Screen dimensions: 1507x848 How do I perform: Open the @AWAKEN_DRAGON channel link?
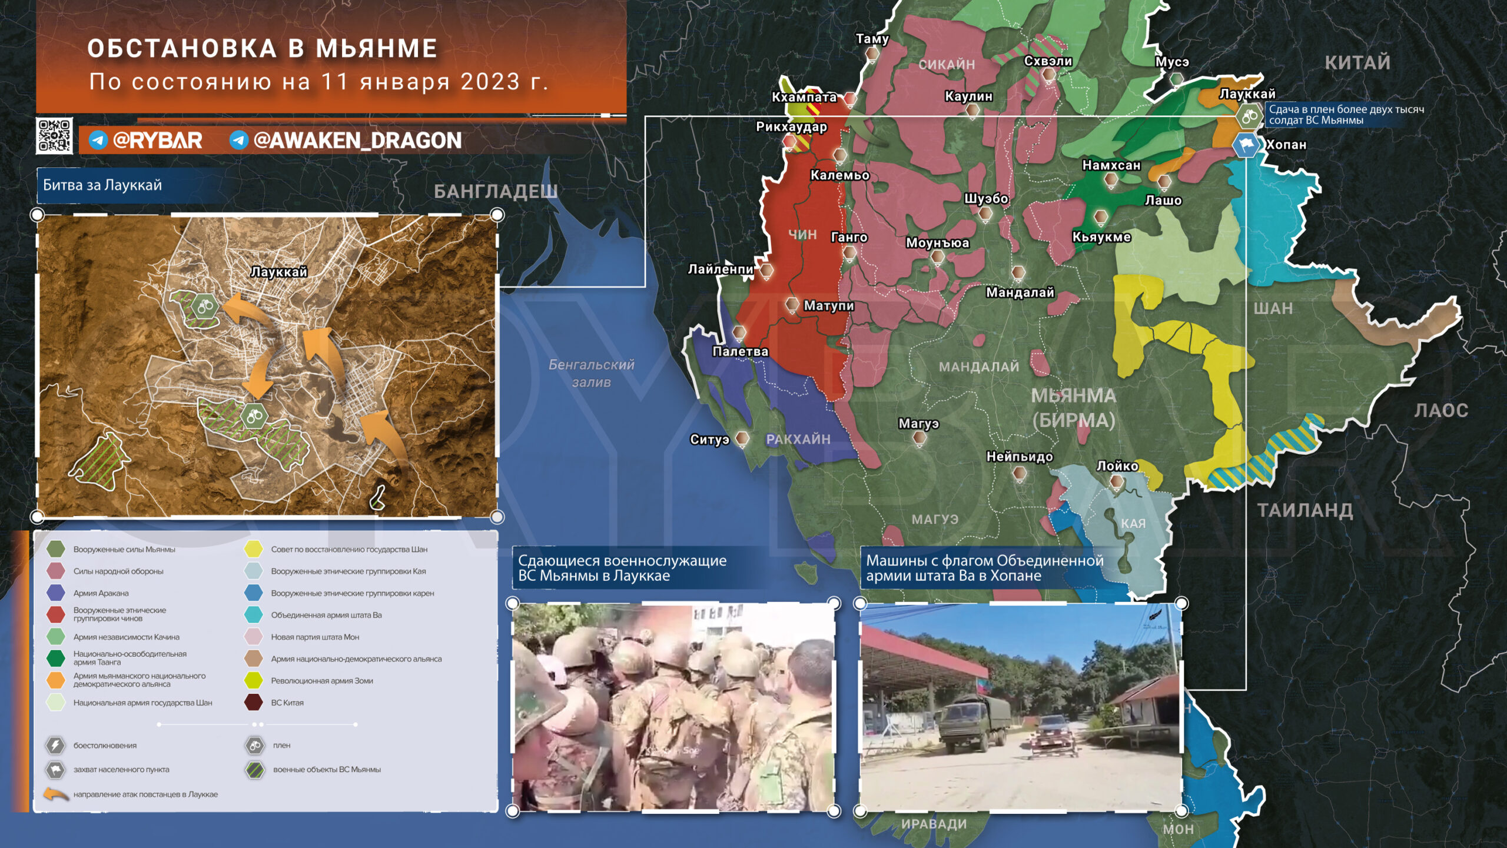click(357, 140)
